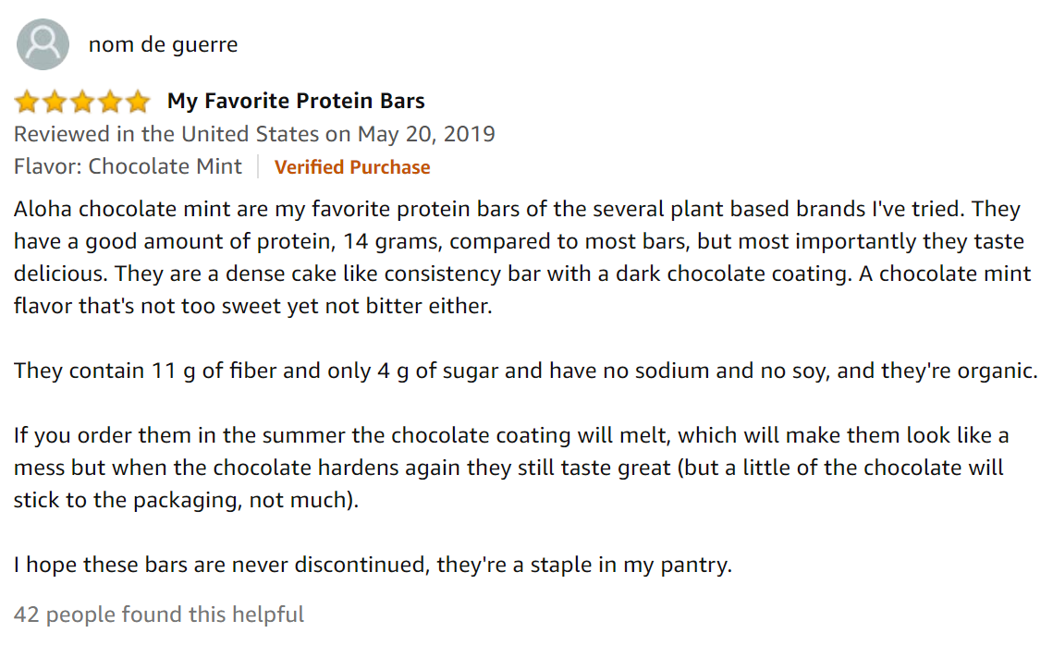The image size is (1053, 645).
Task: Open the "My Favorite Protein Bars" review title
Action: (296, 101)
